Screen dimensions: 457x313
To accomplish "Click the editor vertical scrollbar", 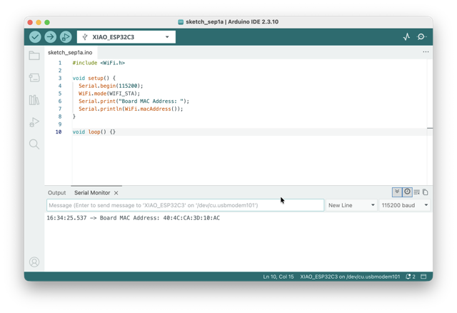I will [430, 122].
